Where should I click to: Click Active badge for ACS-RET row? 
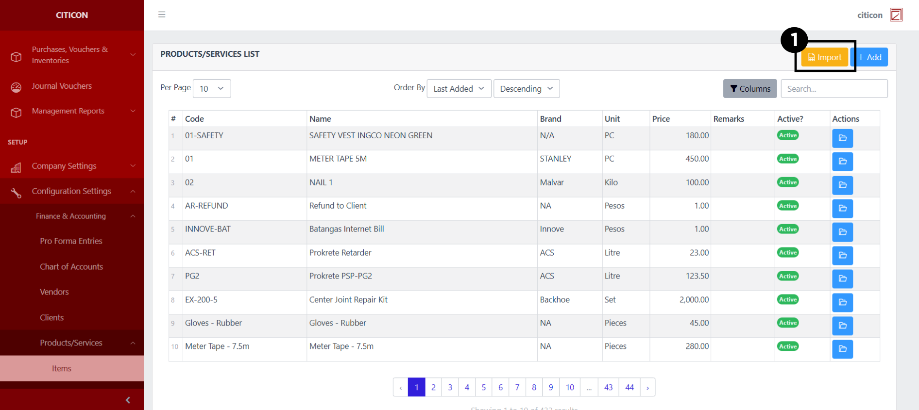pyautogui.click(x=788, y=252)
